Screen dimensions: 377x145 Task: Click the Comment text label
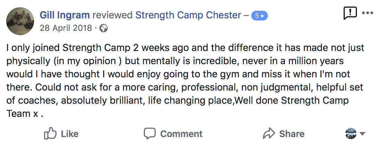[181, 134]
